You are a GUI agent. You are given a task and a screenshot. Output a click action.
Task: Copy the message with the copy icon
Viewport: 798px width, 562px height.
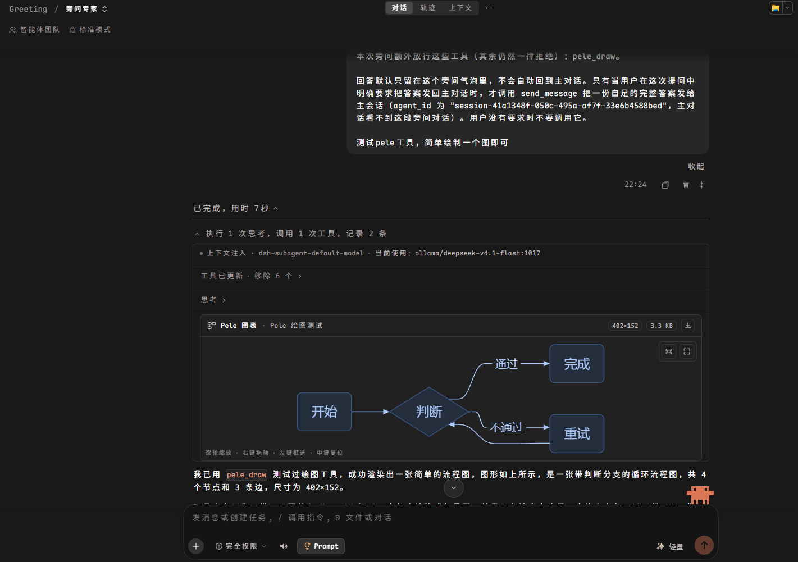click(x=665, y=185)
